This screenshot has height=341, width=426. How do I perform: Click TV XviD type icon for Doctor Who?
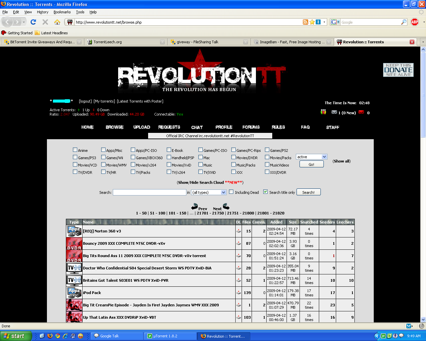(74, 268)
